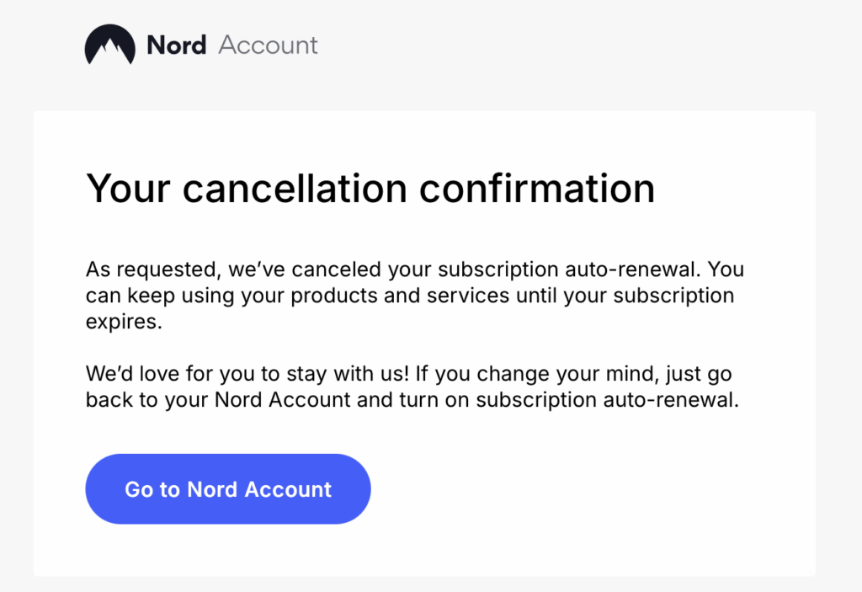Click the bold Nord text in the header

177,45
